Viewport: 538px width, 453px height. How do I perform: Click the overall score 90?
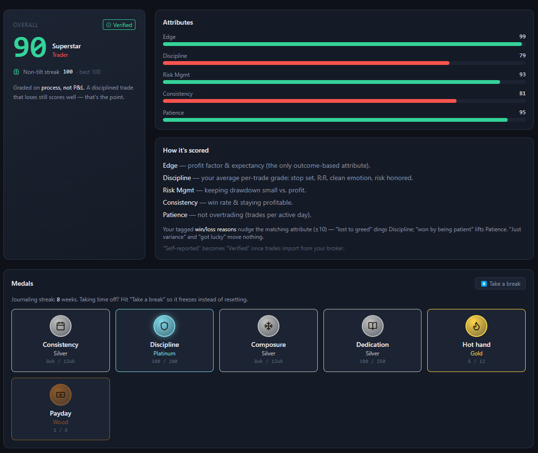click(30, 47)
